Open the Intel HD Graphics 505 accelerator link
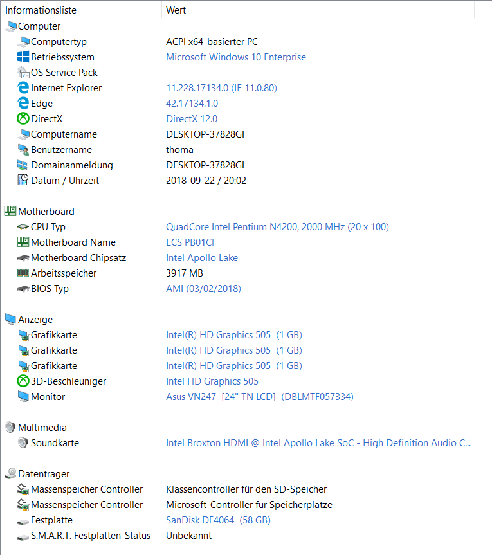Image resolution: width=492 pixels, height=555 pixels. (x=212, y=381)
